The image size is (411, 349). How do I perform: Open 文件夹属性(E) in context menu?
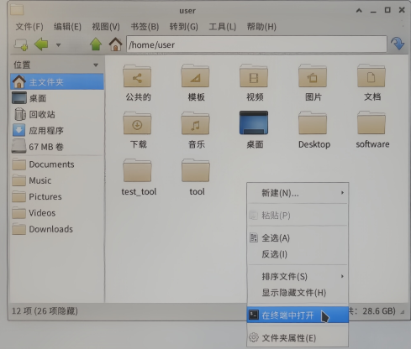[298, 338]
